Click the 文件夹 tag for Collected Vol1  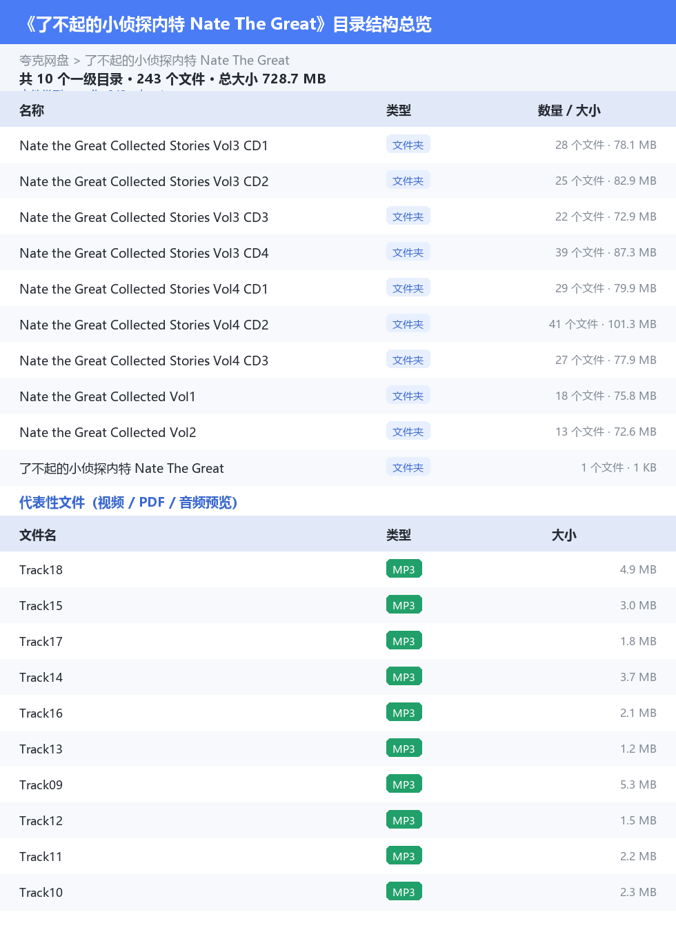408,396
